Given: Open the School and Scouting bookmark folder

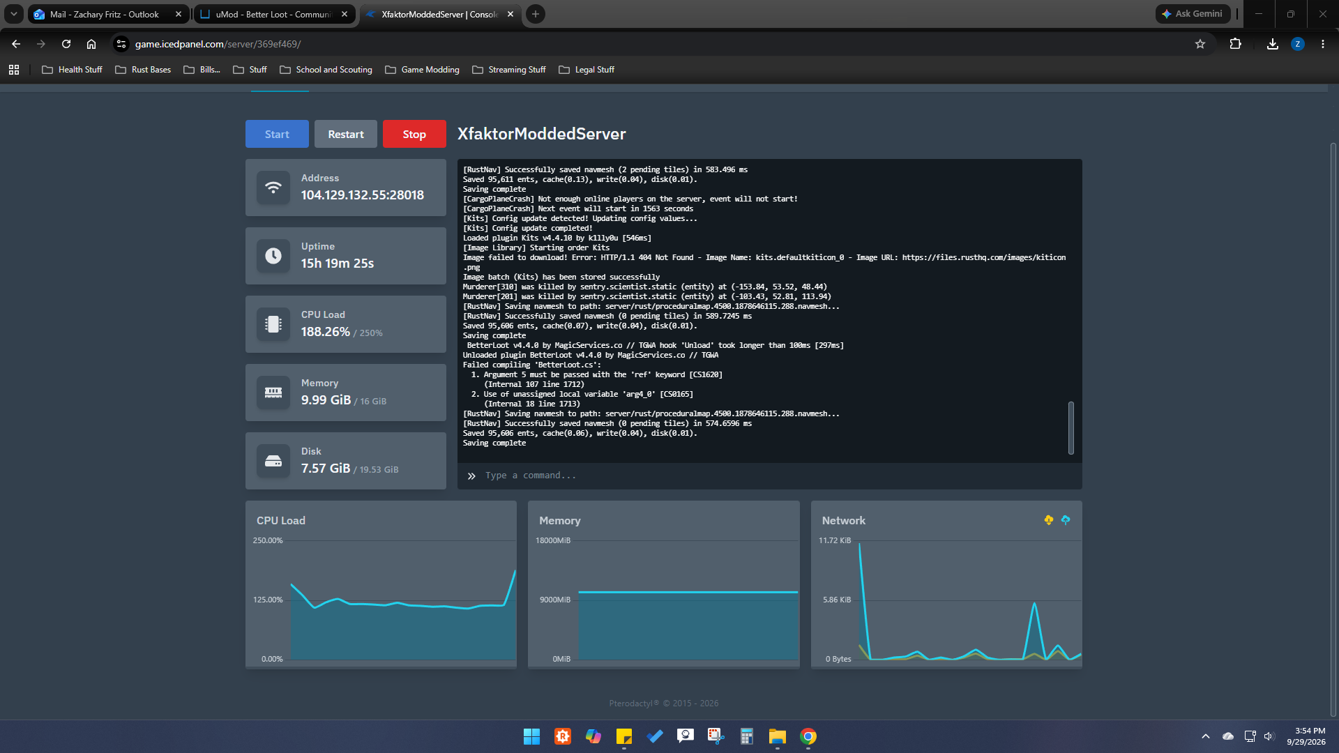Looking at the screenshot, I should [326, 70].
